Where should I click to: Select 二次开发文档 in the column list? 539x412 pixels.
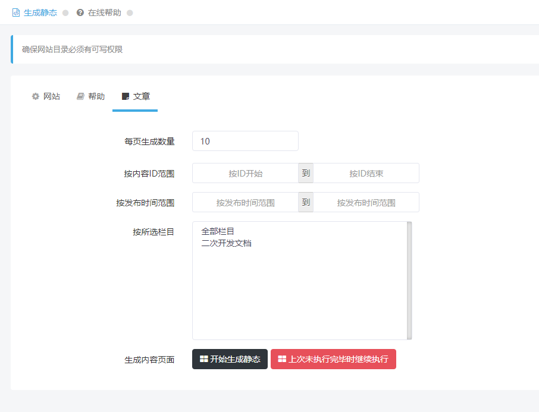(226, 243)
